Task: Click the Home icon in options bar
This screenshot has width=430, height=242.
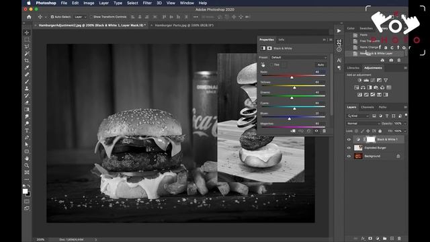Action: [29, 17]
